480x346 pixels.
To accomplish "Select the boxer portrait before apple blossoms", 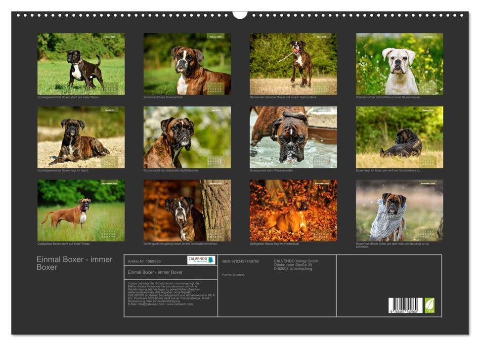I will [187, 137].
